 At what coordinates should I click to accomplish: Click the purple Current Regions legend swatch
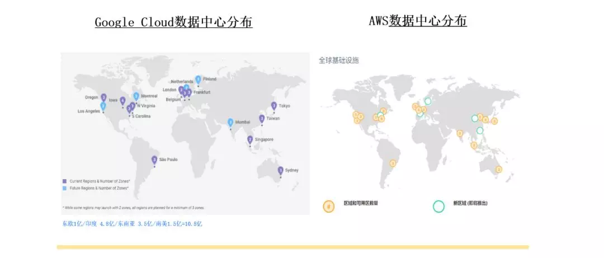click(64, 181)
